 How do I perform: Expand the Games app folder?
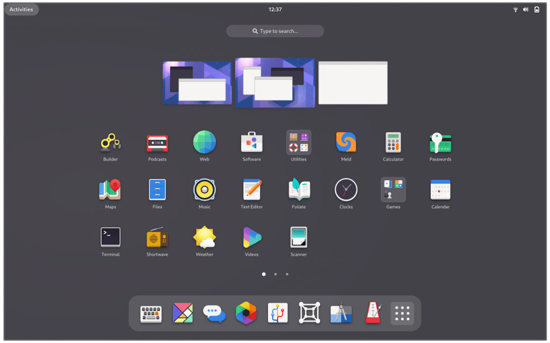[393, 190]
